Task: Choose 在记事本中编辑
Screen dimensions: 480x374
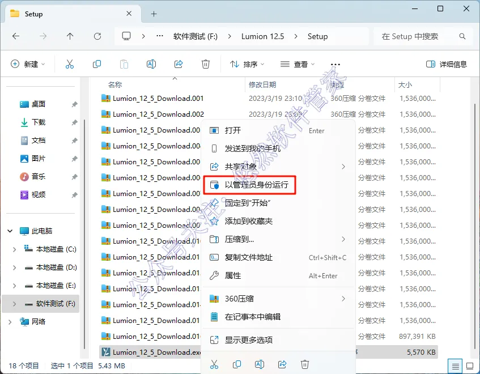Action: [279, 316]
